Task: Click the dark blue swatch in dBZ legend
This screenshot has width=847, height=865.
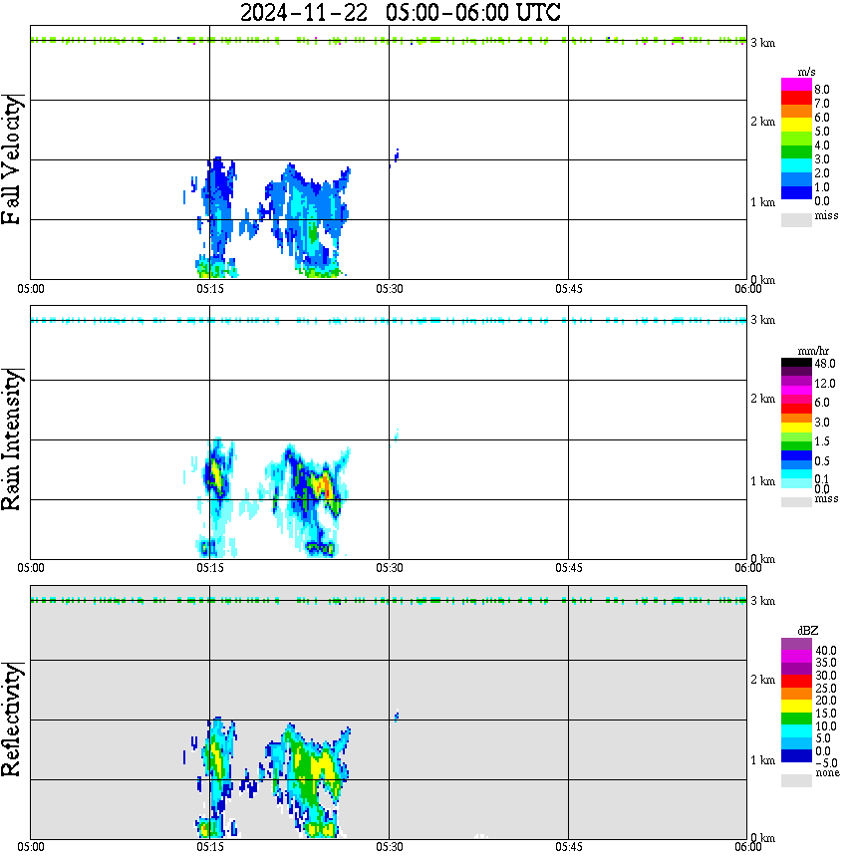Action: click(x=796, y=755)
